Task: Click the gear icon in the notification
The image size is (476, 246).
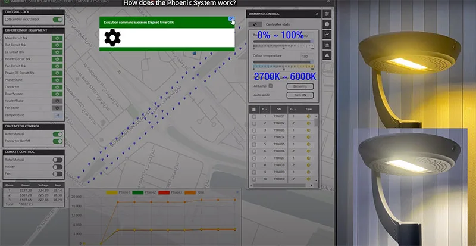Action: [112, 38]
